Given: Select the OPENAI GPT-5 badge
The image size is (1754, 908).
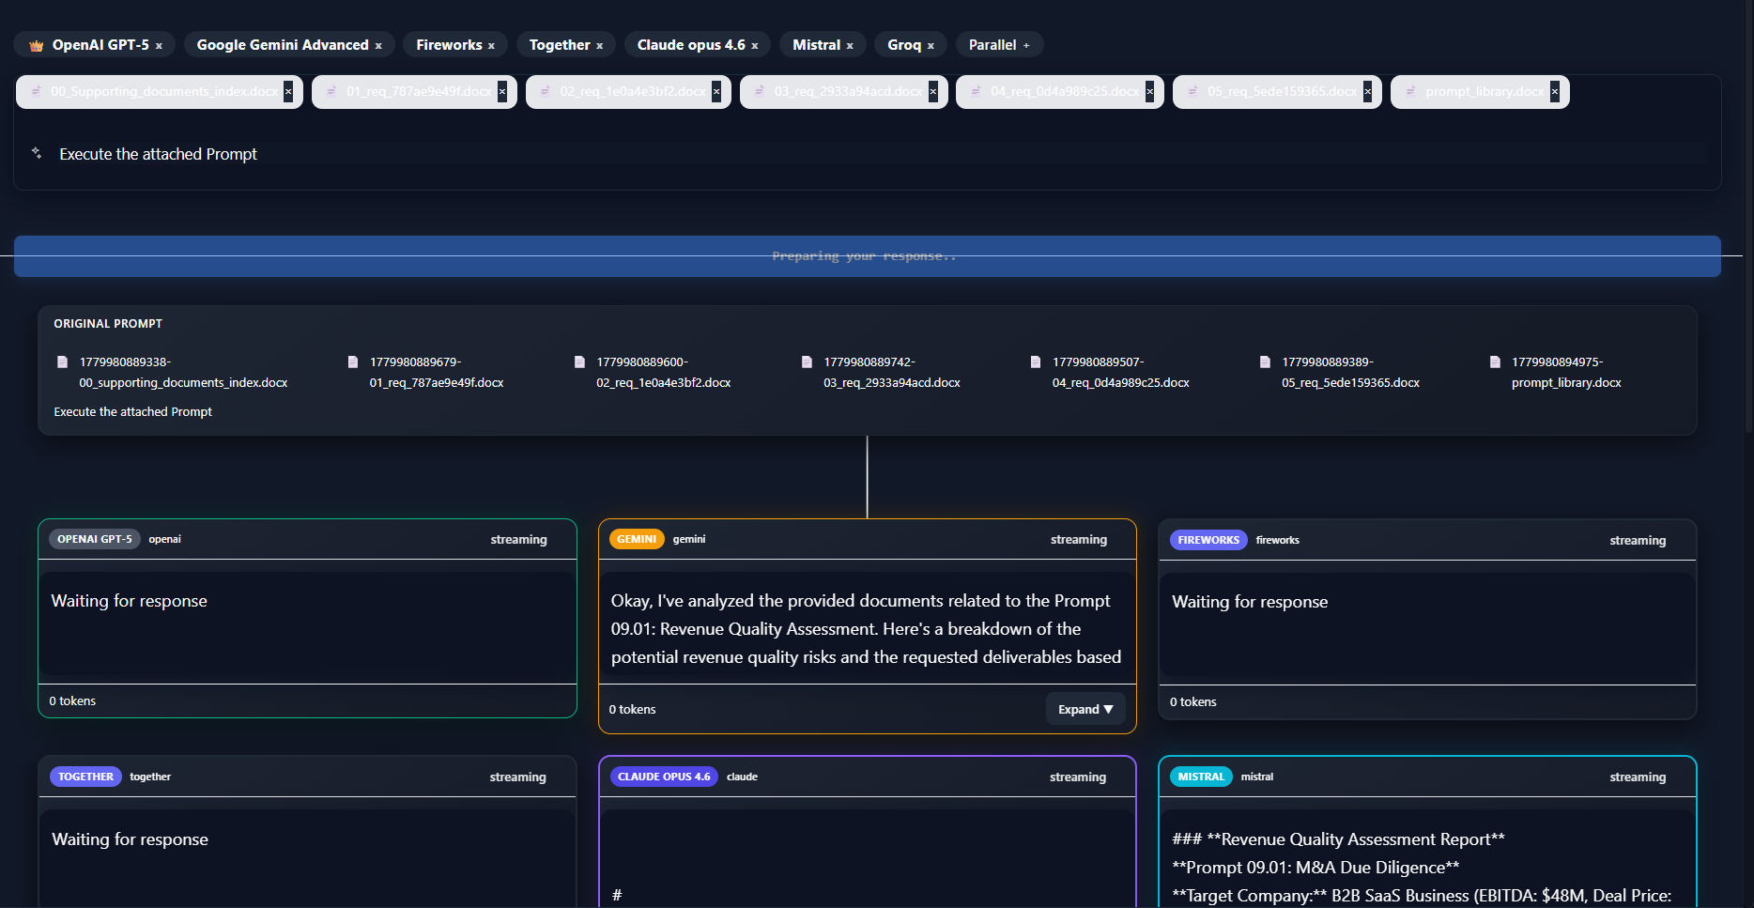Looking at the screenshot, I should [x=94, y=539].
